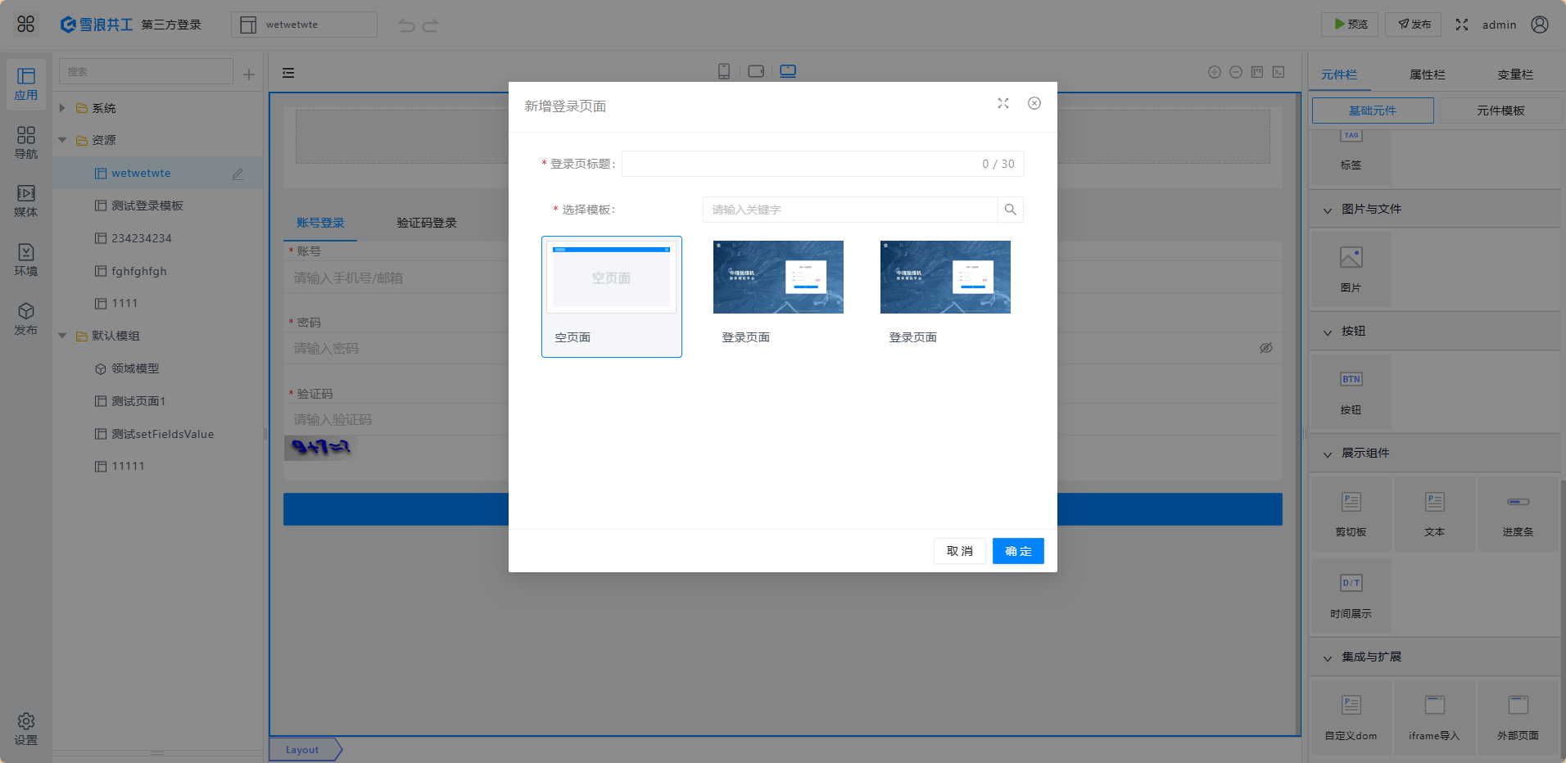Toggle password visibility eye icon
The image size is (1566, 763).
[x=1266, y=348]
